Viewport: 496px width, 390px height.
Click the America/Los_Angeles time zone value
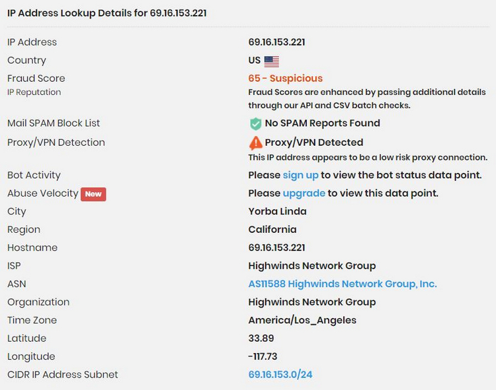302,320
